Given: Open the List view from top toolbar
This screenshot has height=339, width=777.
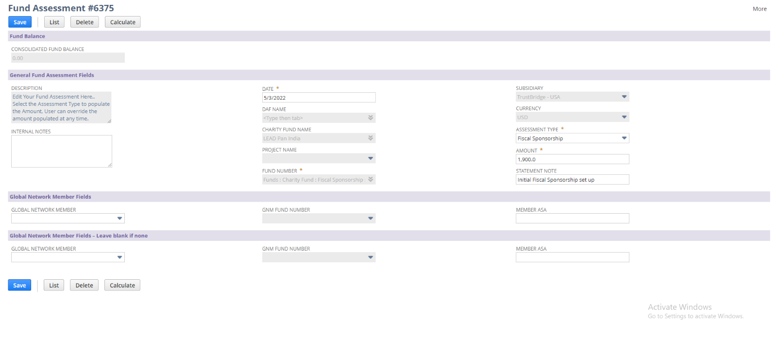Looking at the screenshot, I should [x=54, y=22].
